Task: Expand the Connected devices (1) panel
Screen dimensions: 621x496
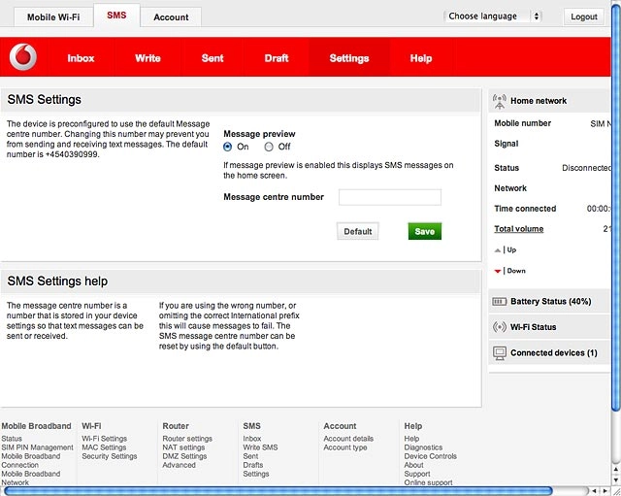Action: pos(549,352)
